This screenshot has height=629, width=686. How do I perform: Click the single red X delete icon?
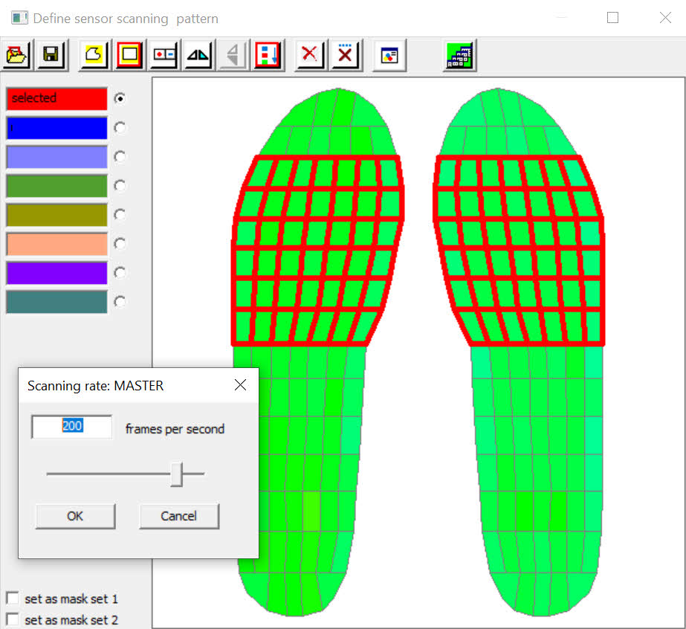(310, 55)
